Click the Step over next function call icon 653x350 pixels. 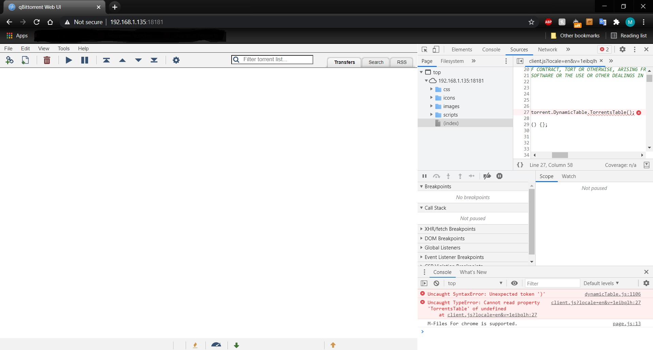point(437,176)
